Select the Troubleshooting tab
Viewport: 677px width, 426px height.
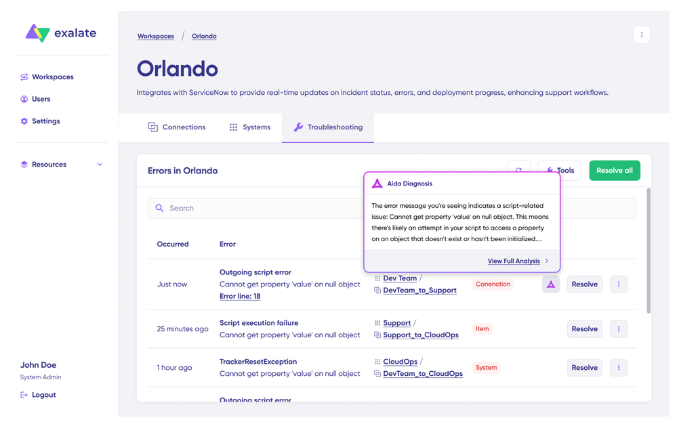pos(328,127)
